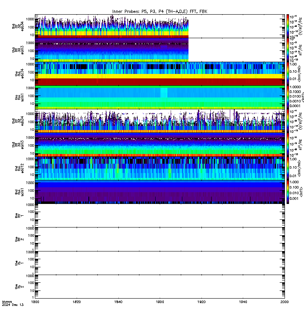
Task: Click the "0.001" tick on thd fbk scm1 color bar
Action: pos(294,199)
